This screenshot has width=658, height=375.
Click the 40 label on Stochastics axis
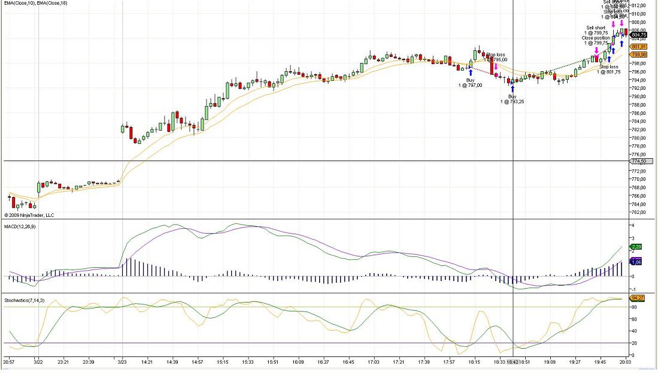(635, 331)
